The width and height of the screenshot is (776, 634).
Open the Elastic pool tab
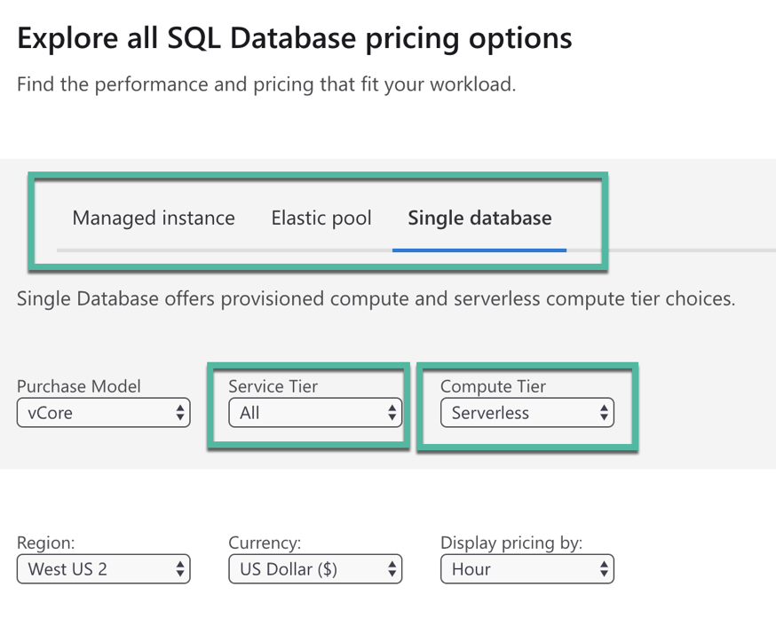(321, 218)
